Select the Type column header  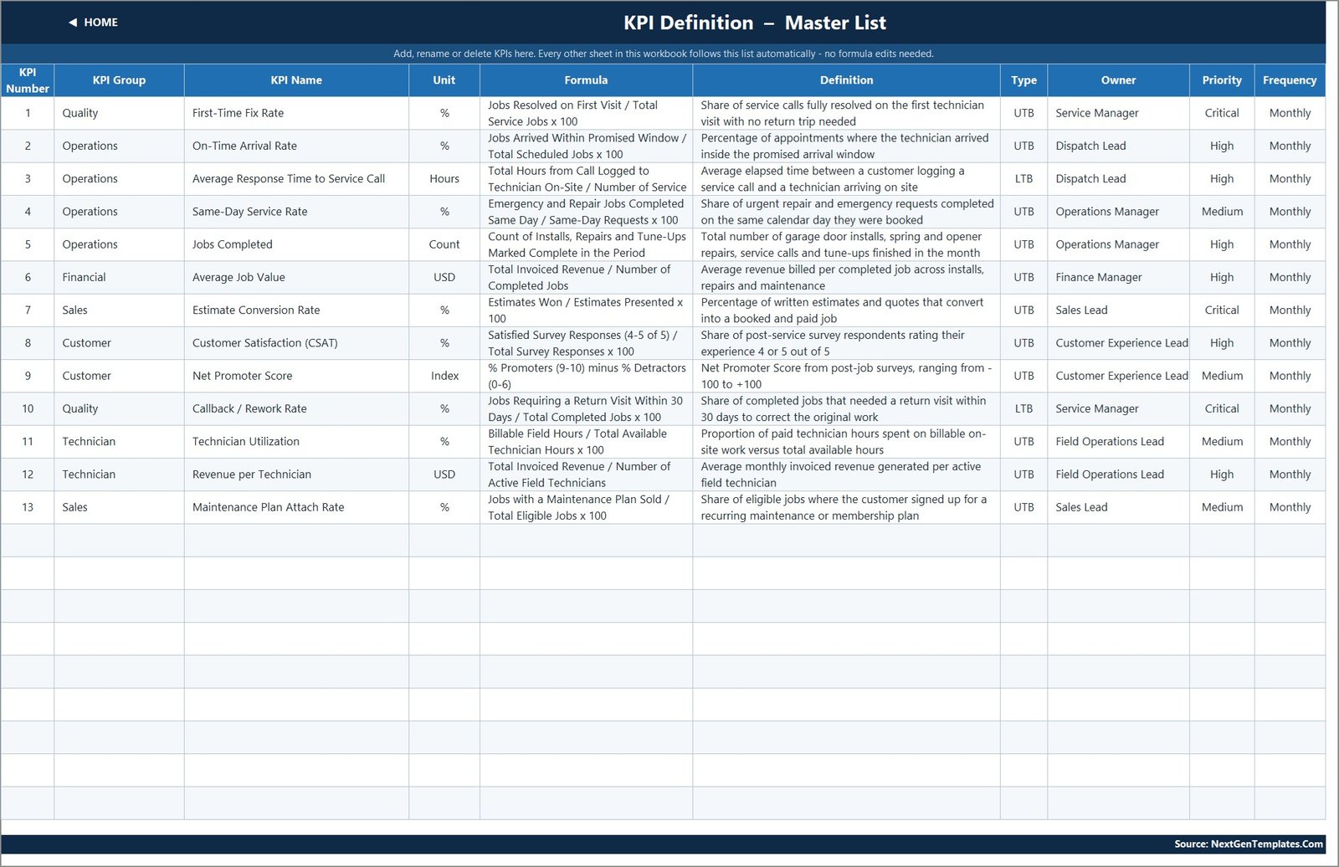click(1023, 80)
